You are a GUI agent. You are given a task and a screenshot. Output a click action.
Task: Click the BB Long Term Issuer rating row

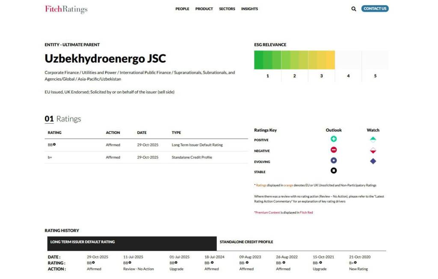click(x=146, y=145)
